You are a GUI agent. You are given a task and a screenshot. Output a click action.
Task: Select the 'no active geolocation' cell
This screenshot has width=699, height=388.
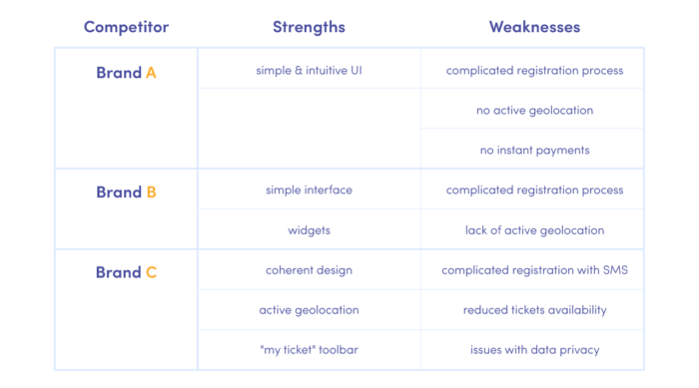[x=532, y=109]
